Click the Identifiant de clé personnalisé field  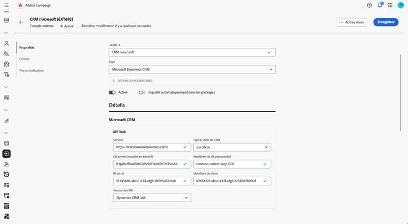coord(232,164)
